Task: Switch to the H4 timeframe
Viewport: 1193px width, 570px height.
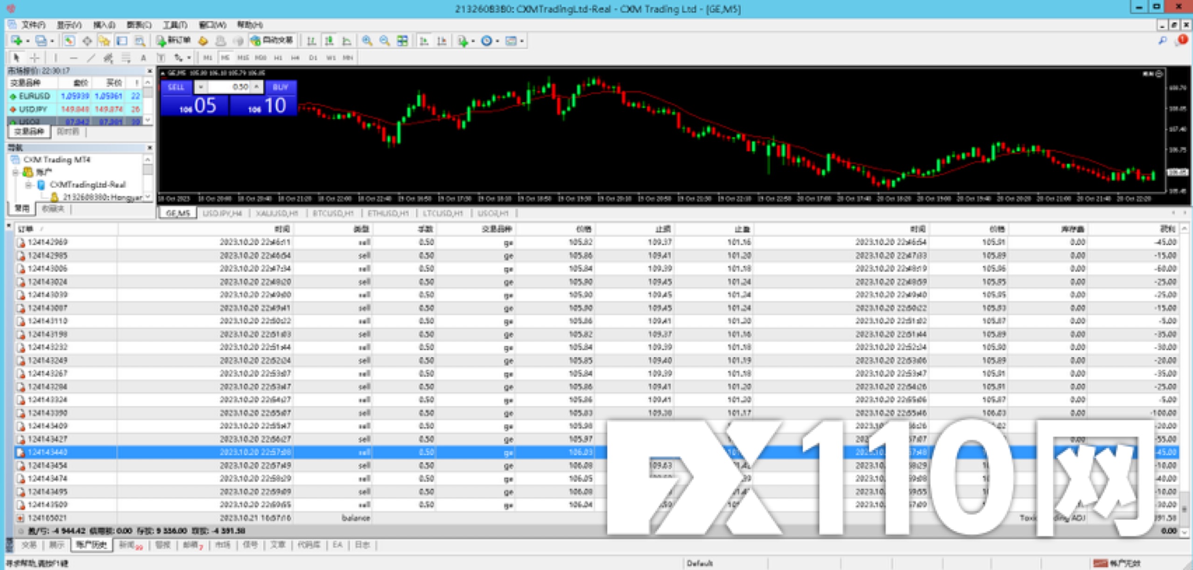Action: point(295,58)
